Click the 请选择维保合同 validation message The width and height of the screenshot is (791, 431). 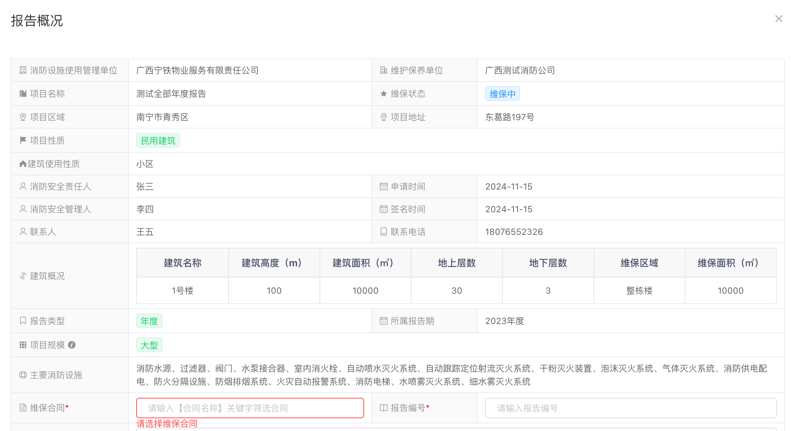[167, 424]
